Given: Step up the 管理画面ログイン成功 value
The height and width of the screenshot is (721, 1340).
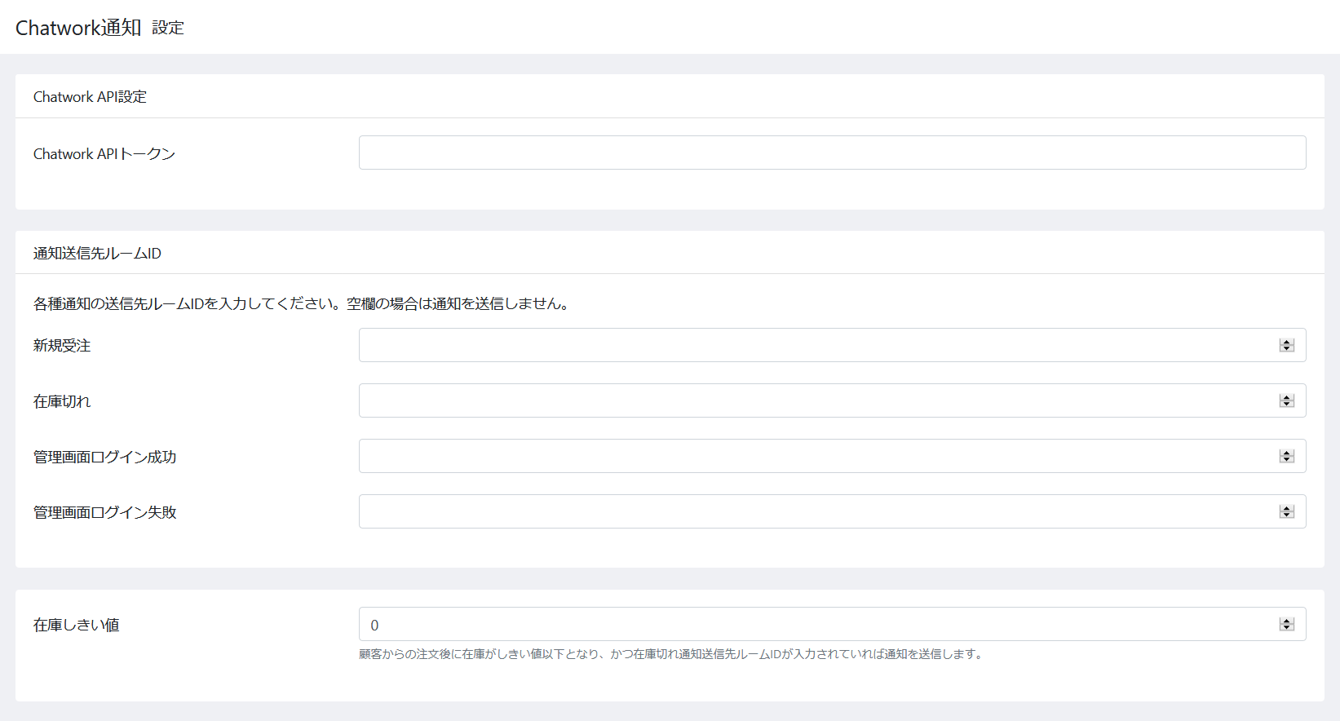Looking at the screenshot, I should (1287, 453).
